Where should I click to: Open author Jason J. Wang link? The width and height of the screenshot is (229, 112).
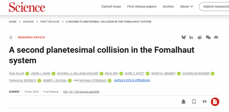tap(40, 73)
